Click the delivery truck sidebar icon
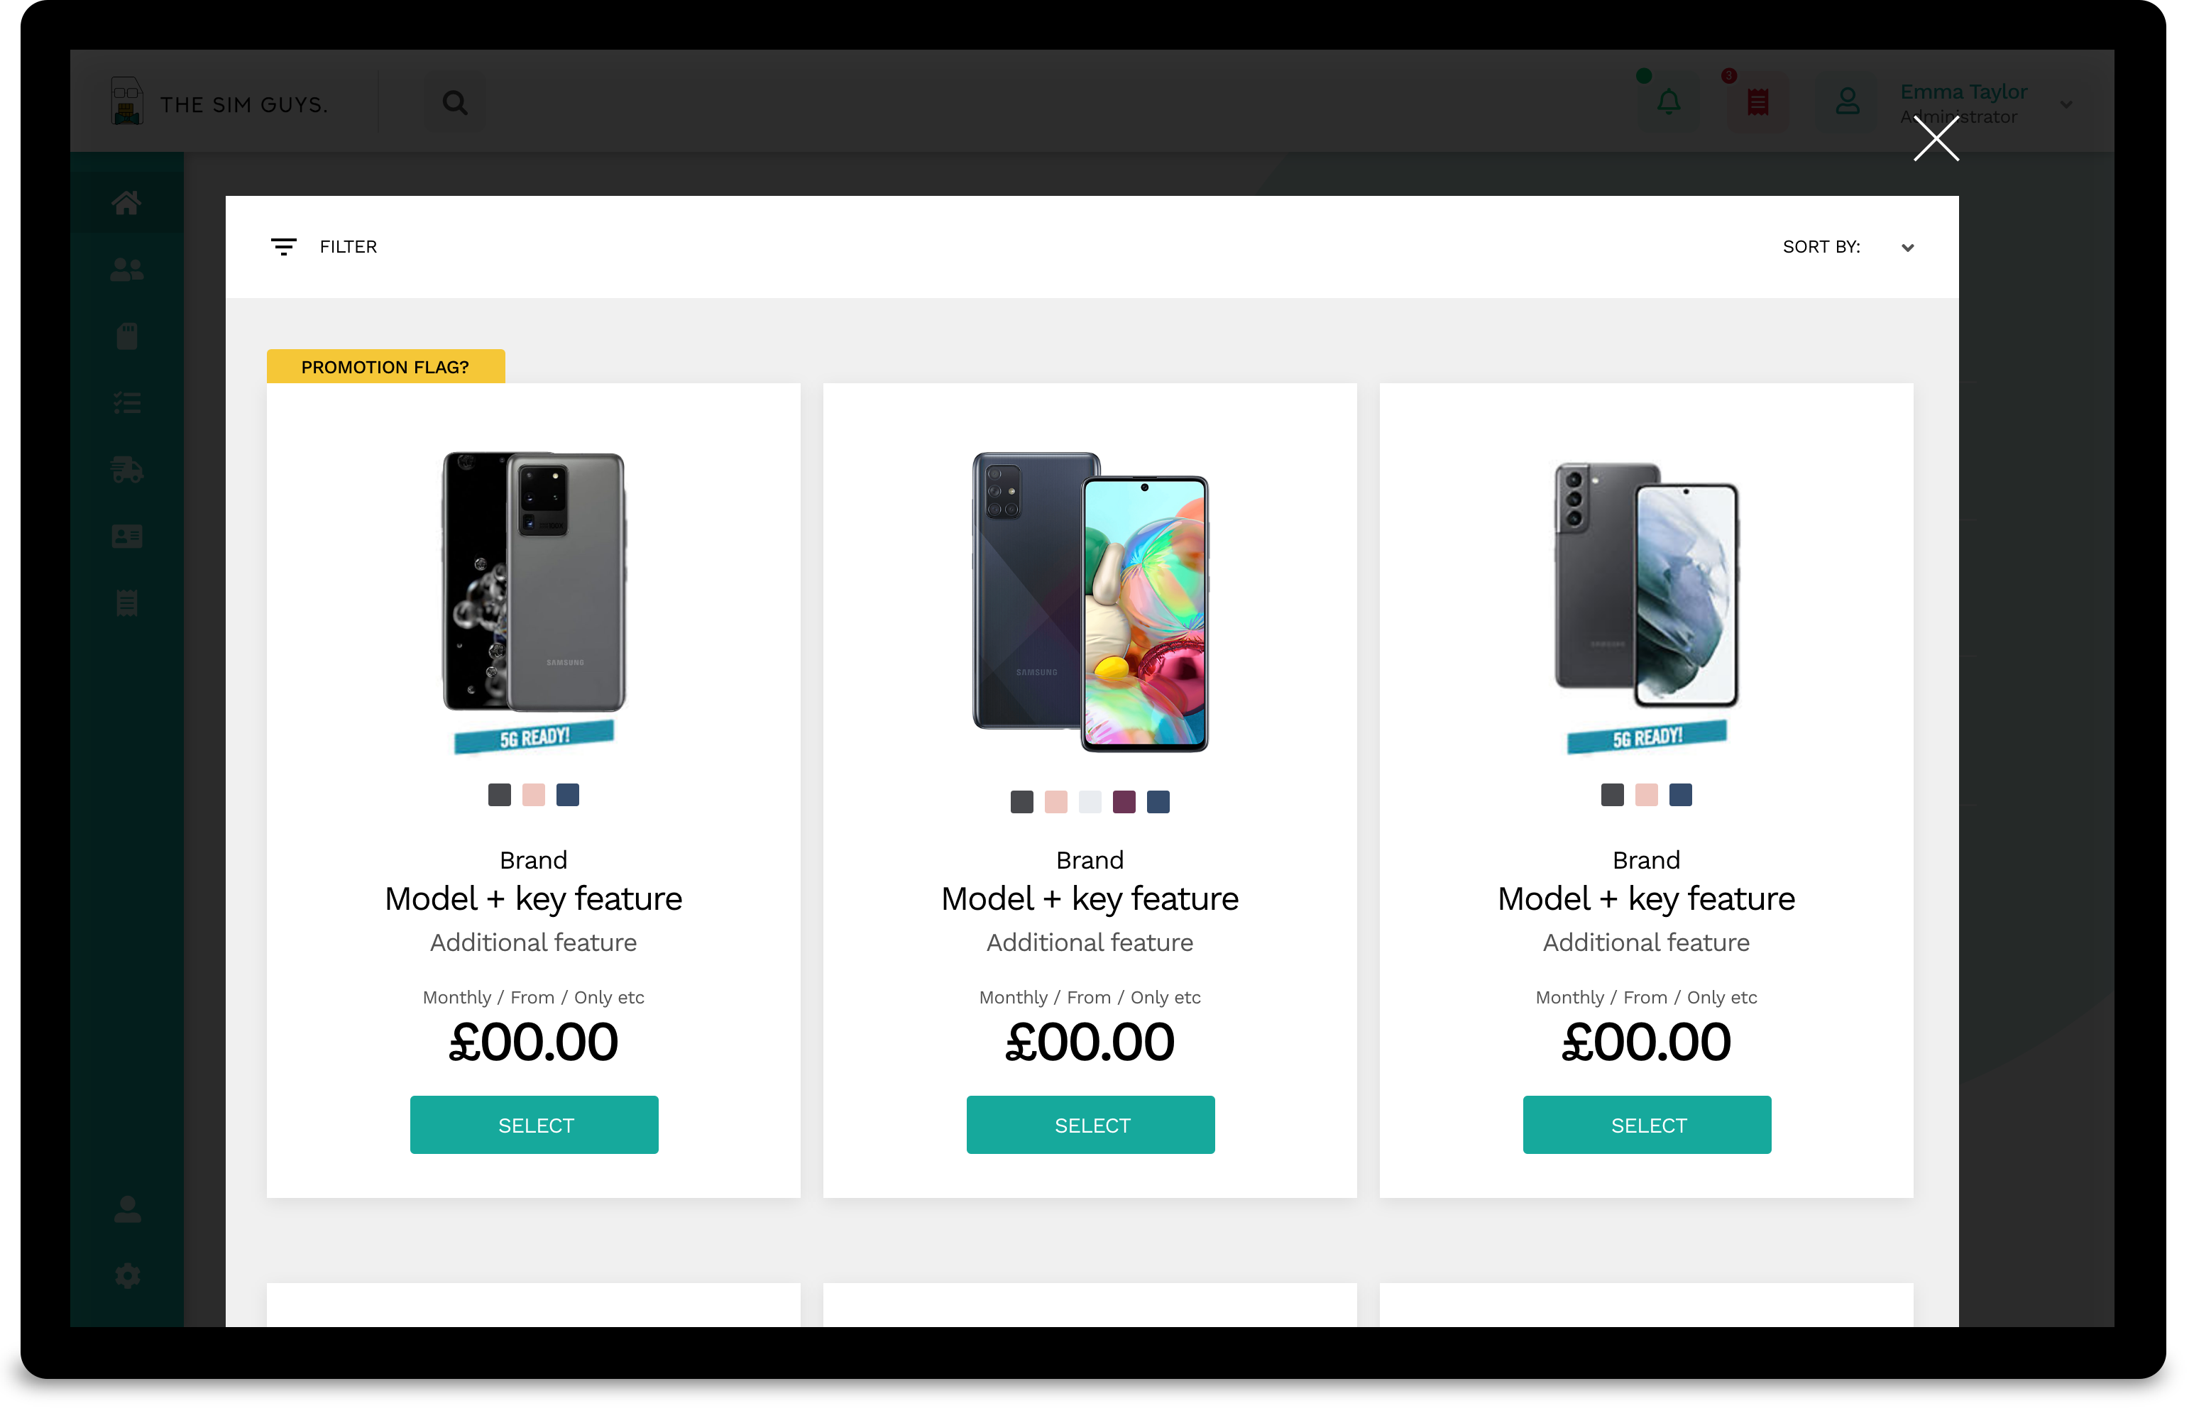This screenshot has height=1408, width=2194. pyautogui.click(x=127, y=470)
